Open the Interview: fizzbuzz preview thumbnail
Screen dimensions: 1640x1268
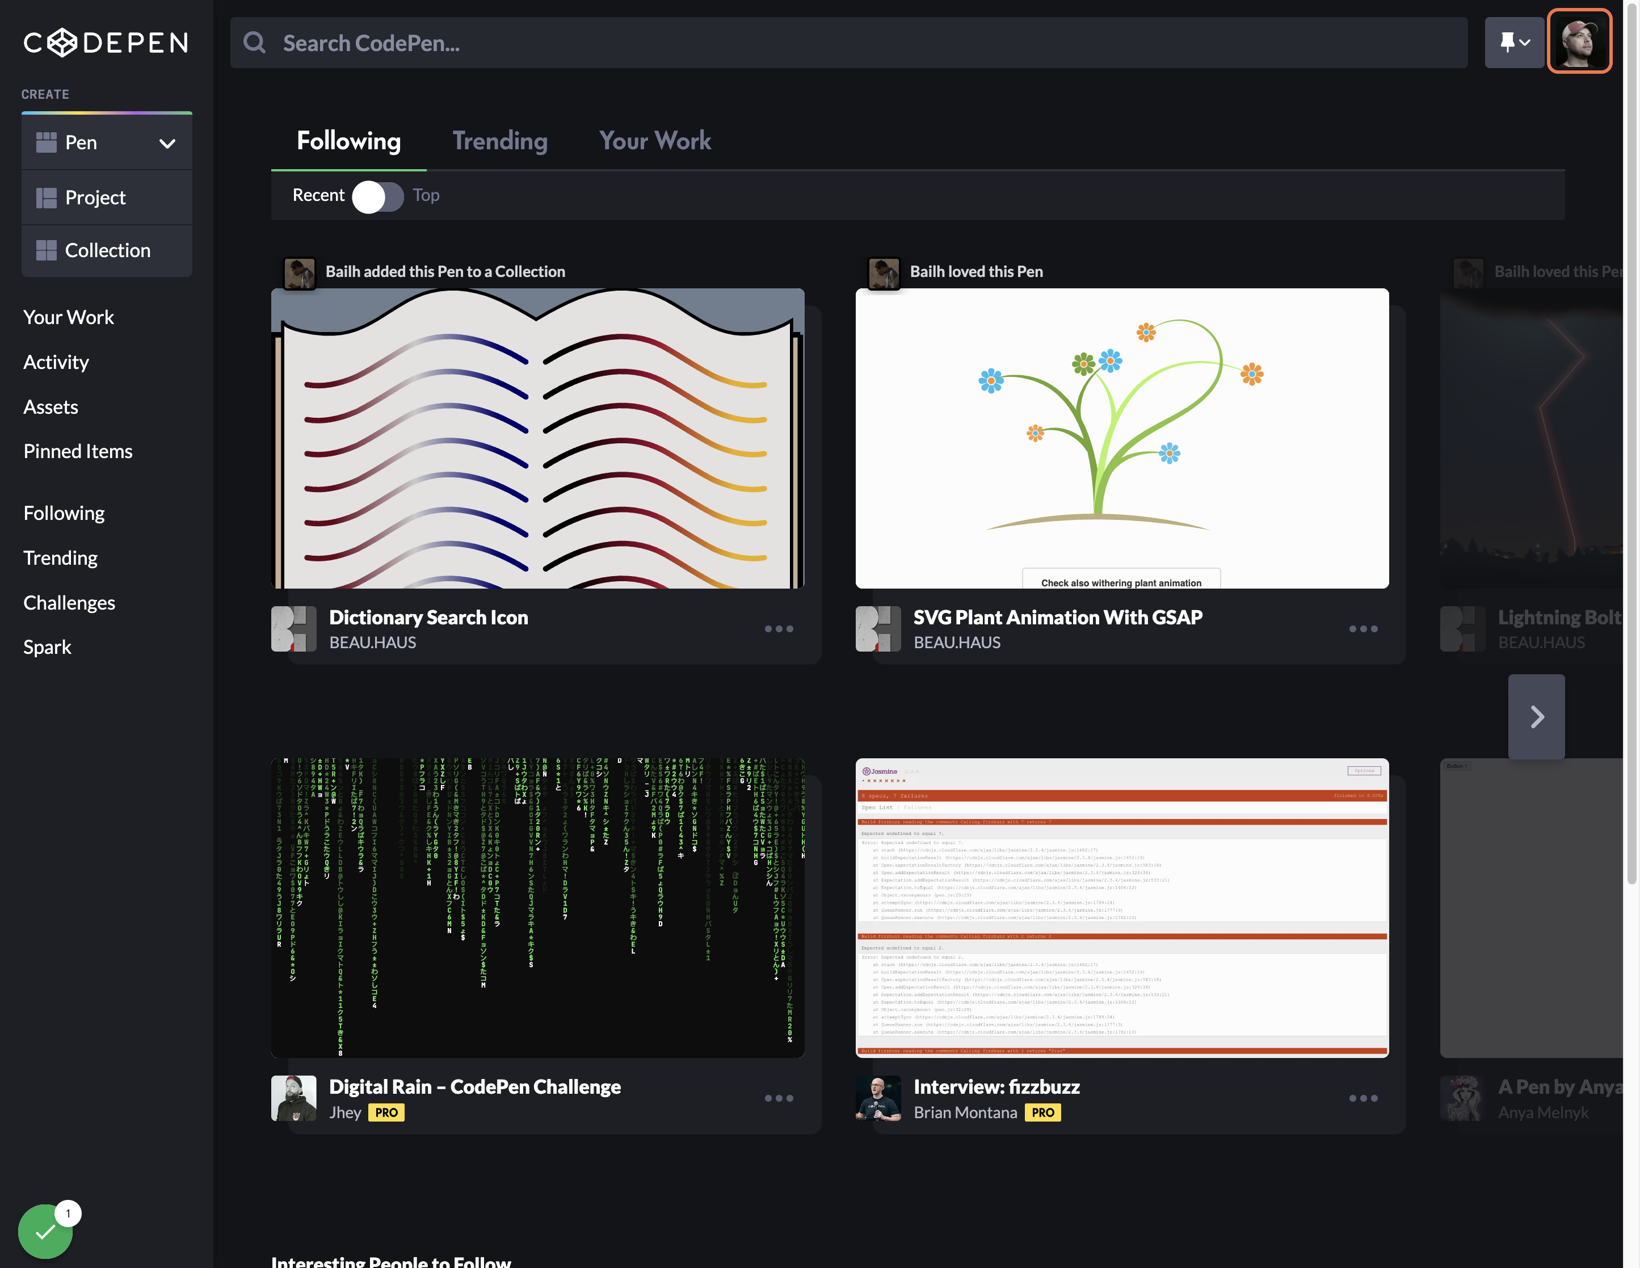(x=1122, y=908)
